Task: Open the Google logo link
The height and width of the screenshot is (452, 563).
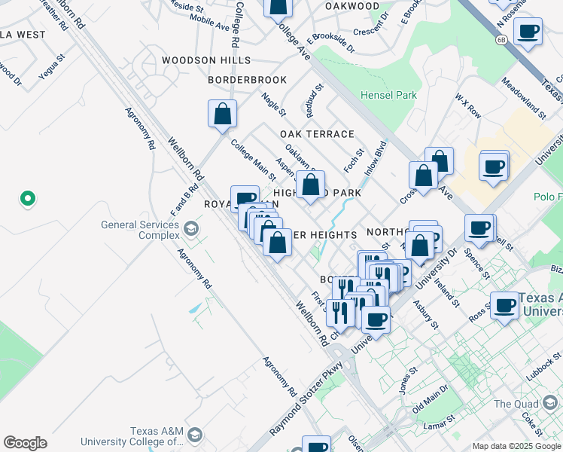Action: click(25, 443)
